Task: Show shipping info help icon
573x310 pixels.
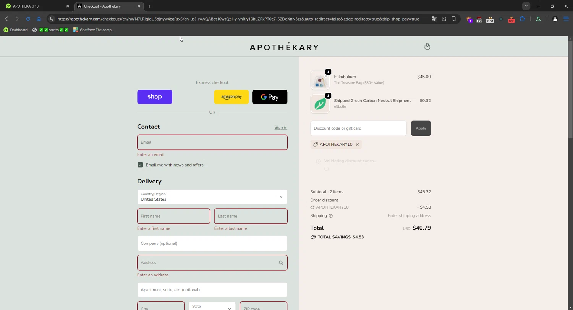Action: tap(331, 216)
